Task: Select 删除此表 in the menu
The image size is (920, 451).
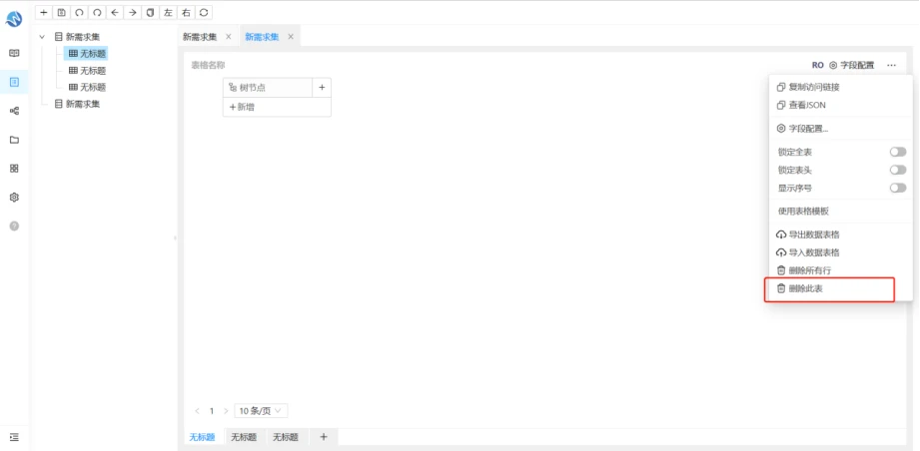Action: coord(841,288)
